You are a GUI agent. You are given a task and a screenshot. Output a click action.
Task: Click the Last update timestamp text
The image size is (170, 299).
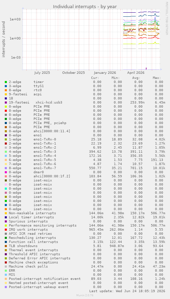click(x=127, y=291)
